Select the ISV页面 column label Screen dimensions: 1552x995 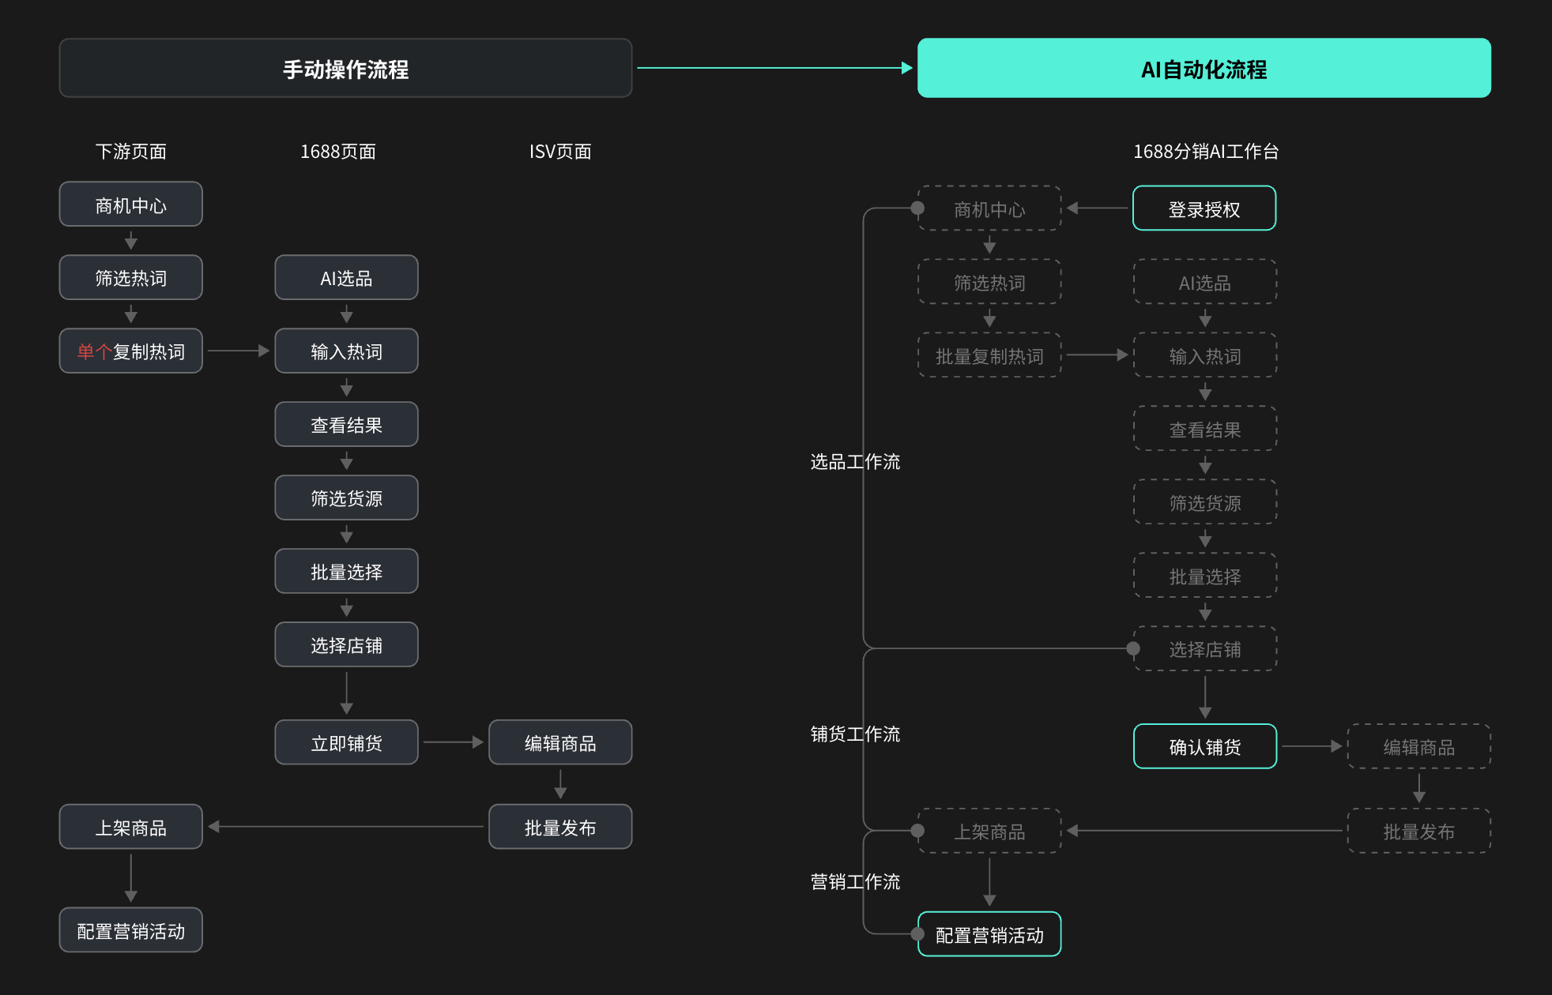click(x=560, y=152)
